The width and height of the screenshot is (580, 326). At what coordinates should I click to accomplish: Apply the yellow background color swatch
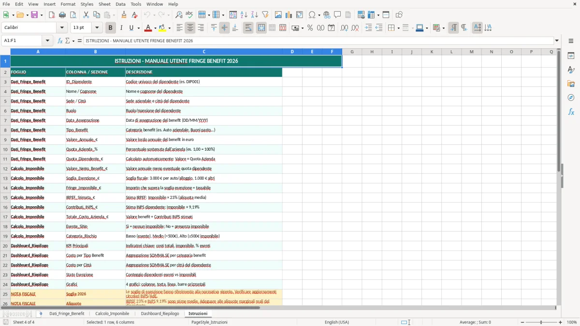pyautogui.click(x=163, y=28)
